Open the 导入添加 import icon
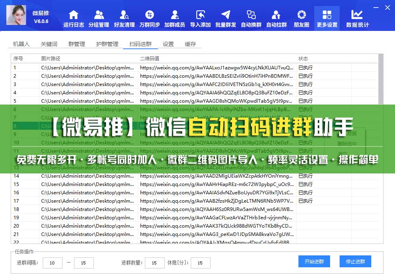This screenshot has height=278, width=395. click(x=200, y=19)
